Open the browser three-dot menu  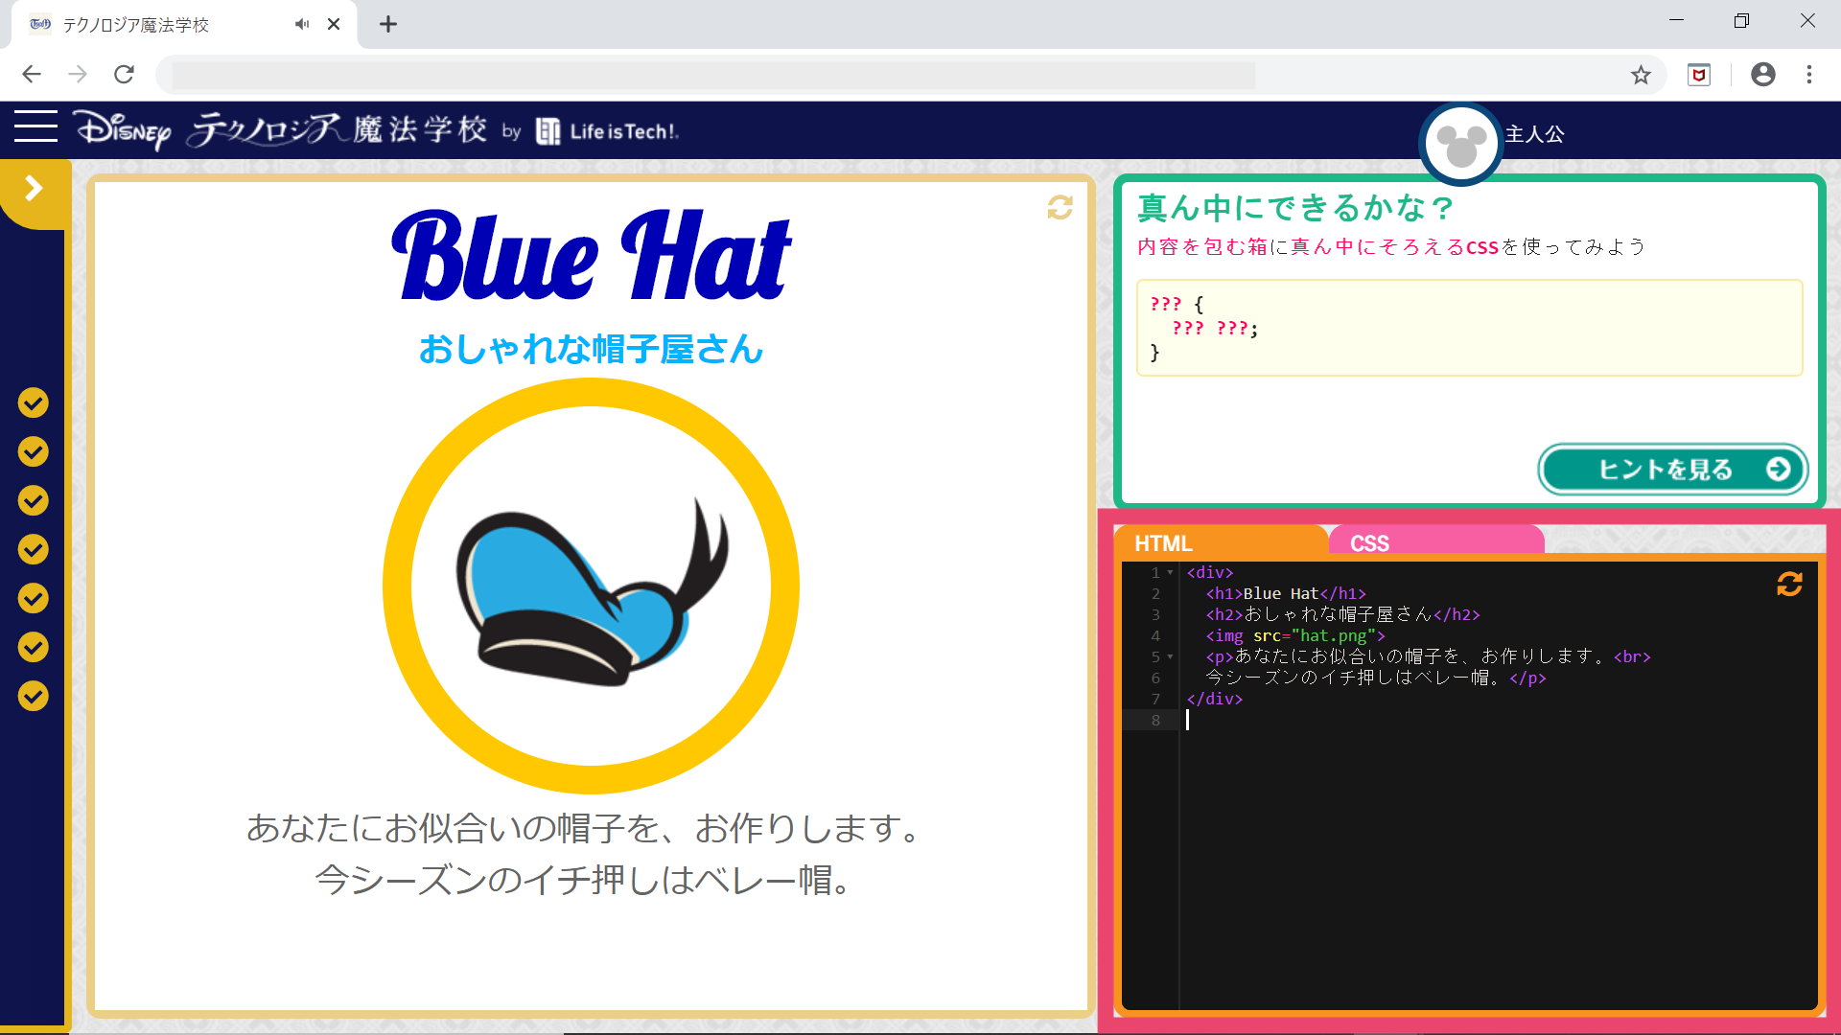[x=1808, y=75]
